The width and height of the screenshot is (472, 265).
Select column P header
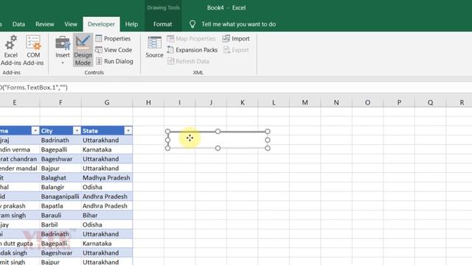click(x=399, y=103)
